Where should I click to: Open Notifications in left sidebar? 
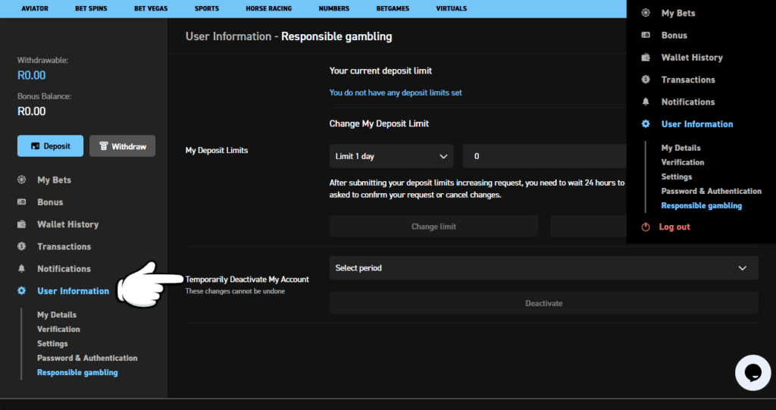point(64,269)
